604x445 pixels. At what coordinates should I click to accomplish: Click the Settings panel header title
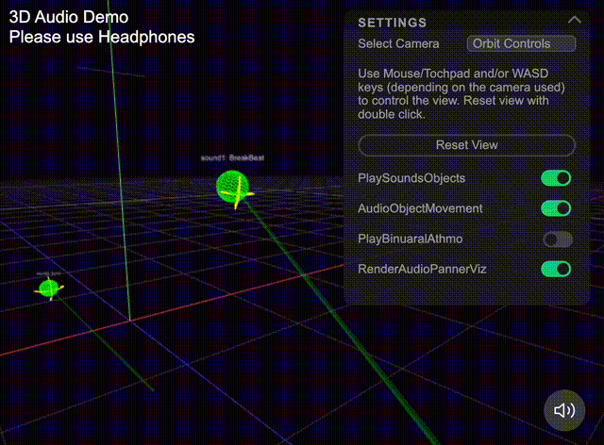pos(393,22)
